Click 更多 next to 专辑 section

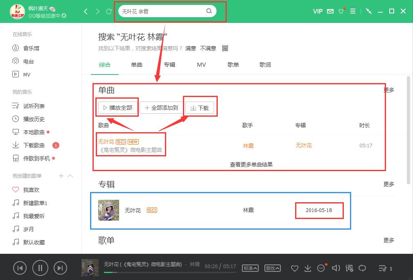(x=389, y=184)
